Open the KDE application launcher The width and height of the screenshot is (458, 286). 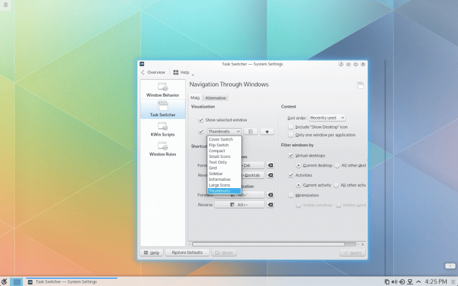(5, 281)
